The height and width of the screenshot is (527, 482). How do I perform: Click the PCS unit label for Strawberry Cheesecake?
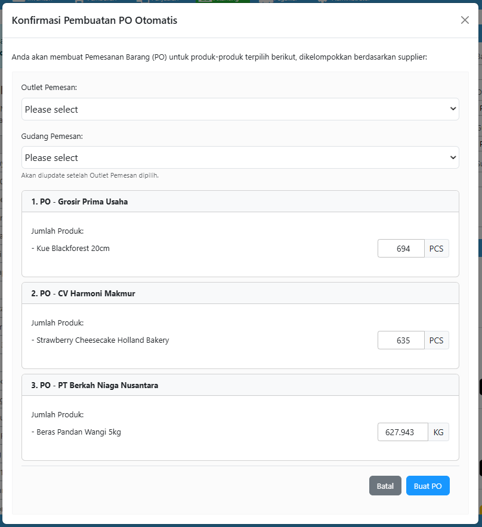[437, 340]
